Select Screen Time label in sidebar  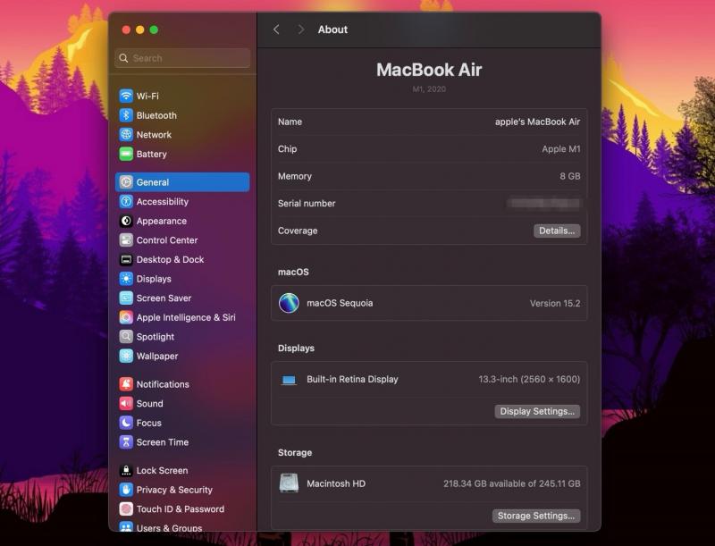point(163,442)
